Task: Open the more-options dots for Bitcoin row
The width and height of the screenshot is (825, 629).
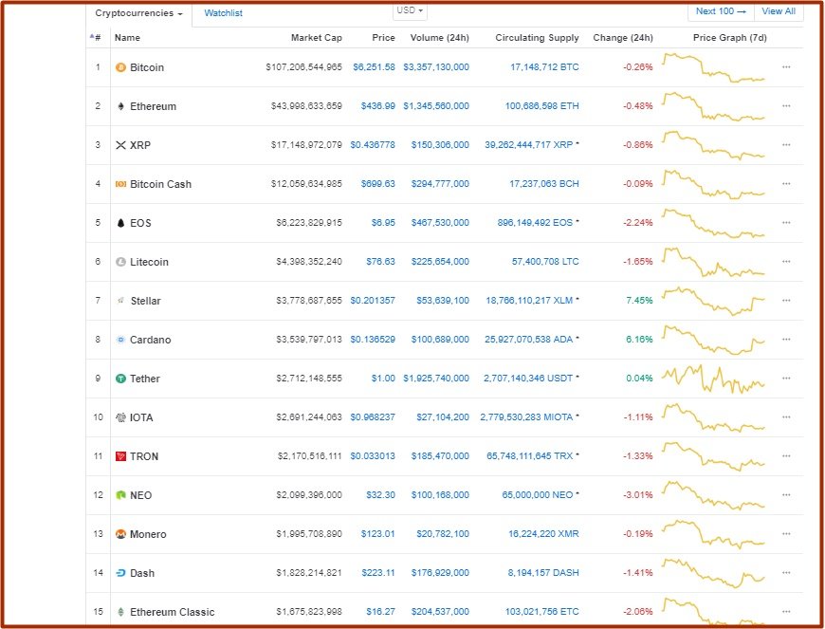Action: (x=786, y=67)
